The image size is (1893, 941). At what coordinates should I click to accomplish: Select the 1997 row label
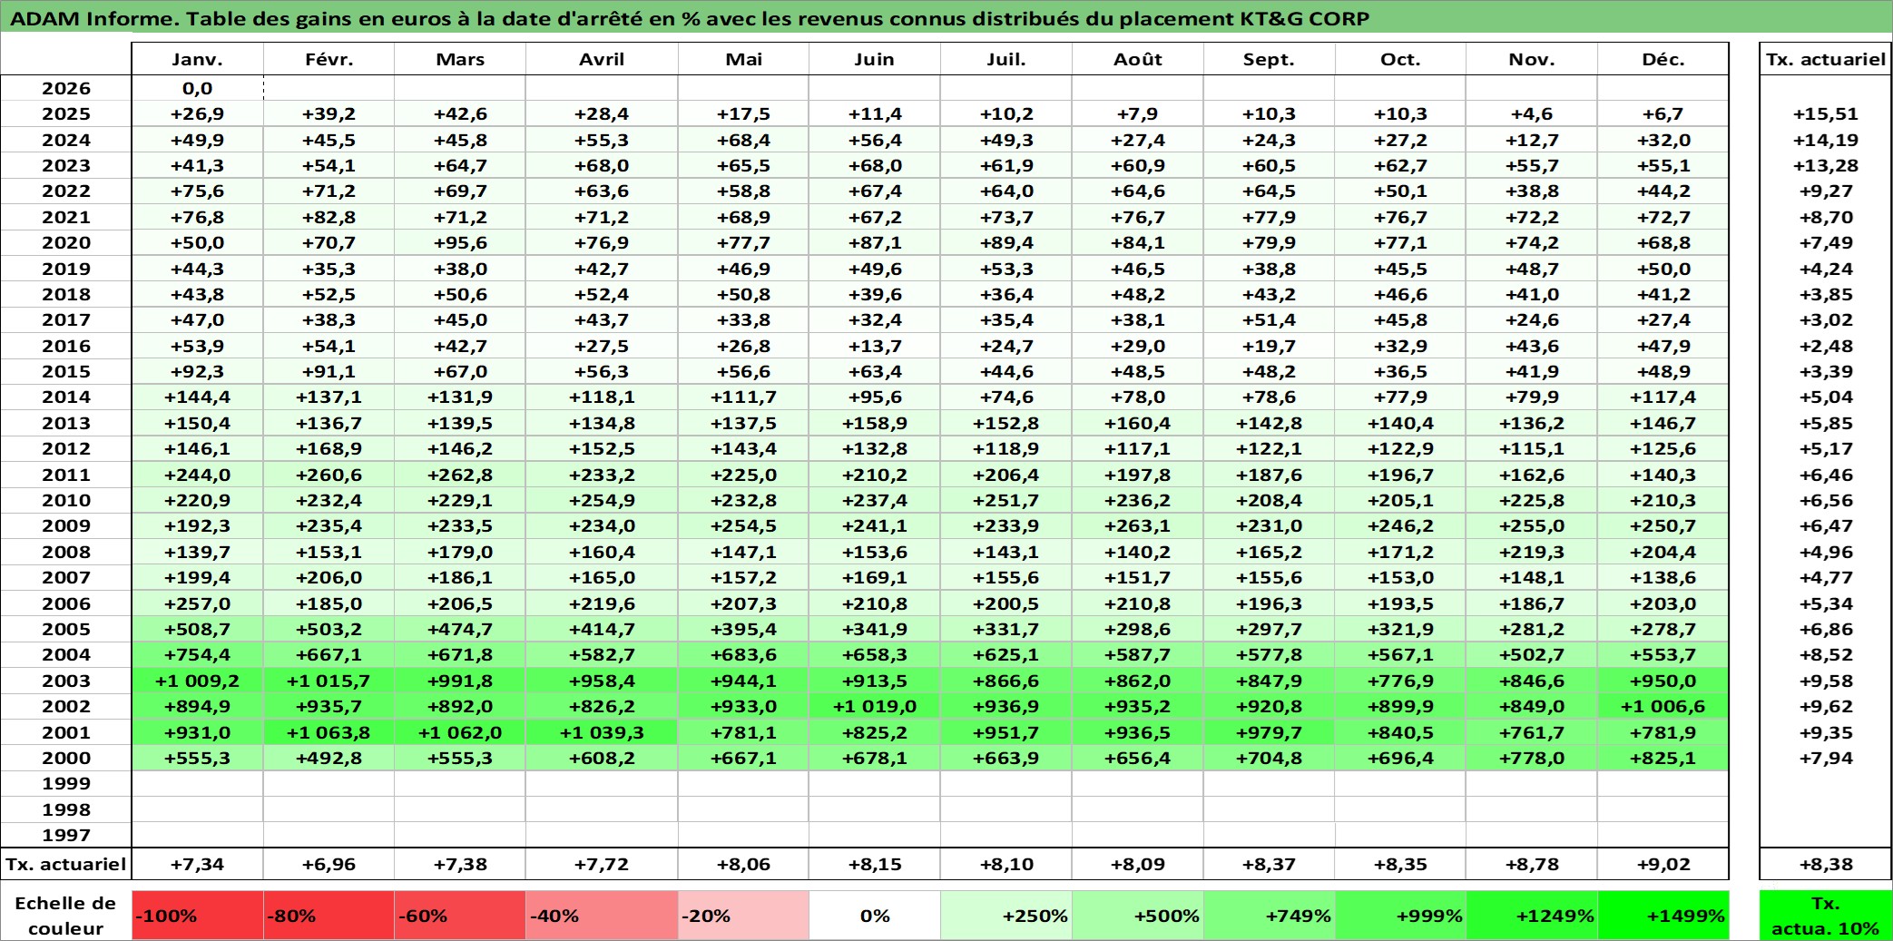pos(66,835)
